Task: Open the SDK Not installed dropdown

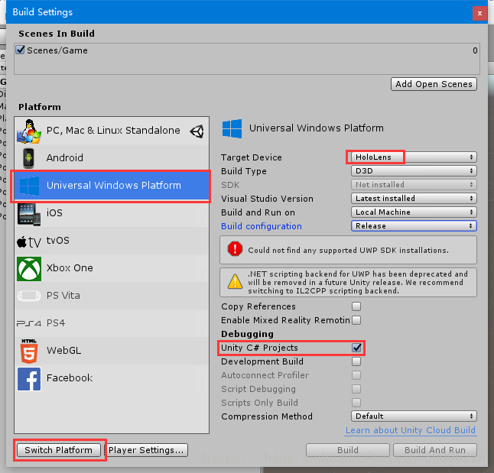Action: point(414,185)
